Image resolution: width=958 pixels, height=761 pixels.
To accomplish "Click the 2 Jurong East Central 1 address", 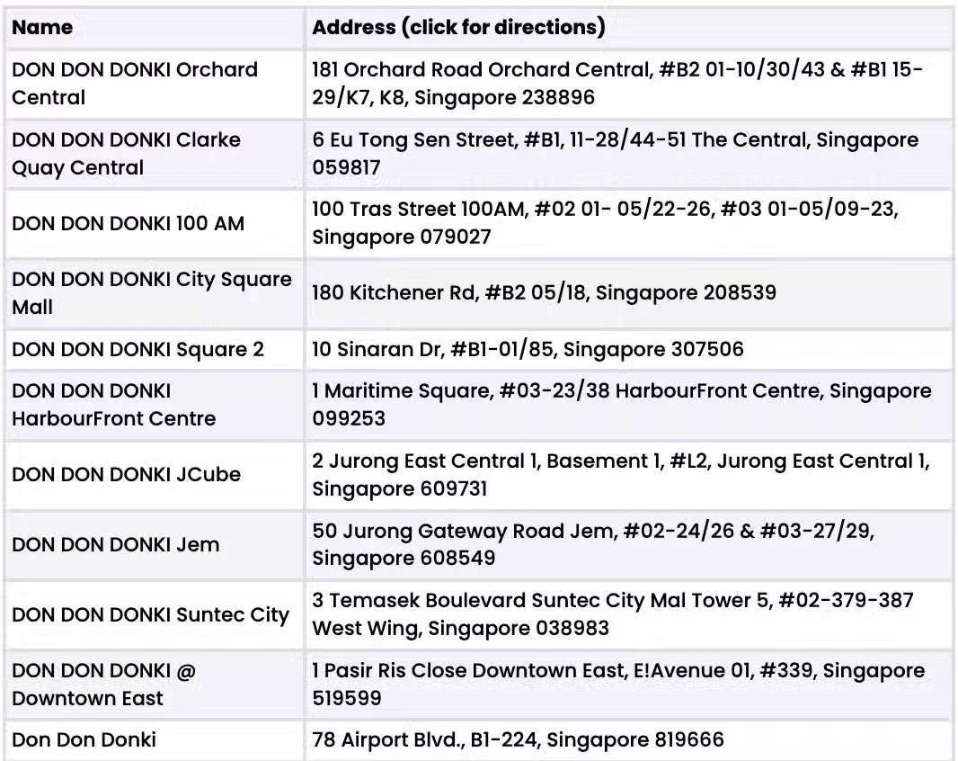I will click(621, 475).
